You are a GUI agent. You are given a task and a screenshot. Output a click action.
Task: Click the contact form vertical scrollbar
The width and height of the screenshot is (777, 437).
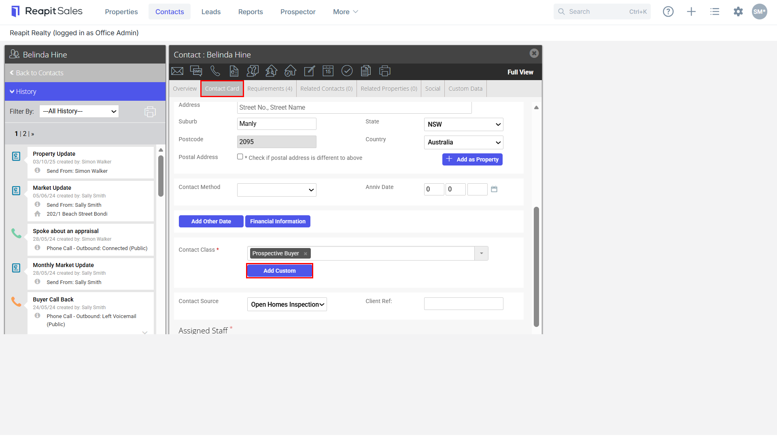tap(536, 267)
